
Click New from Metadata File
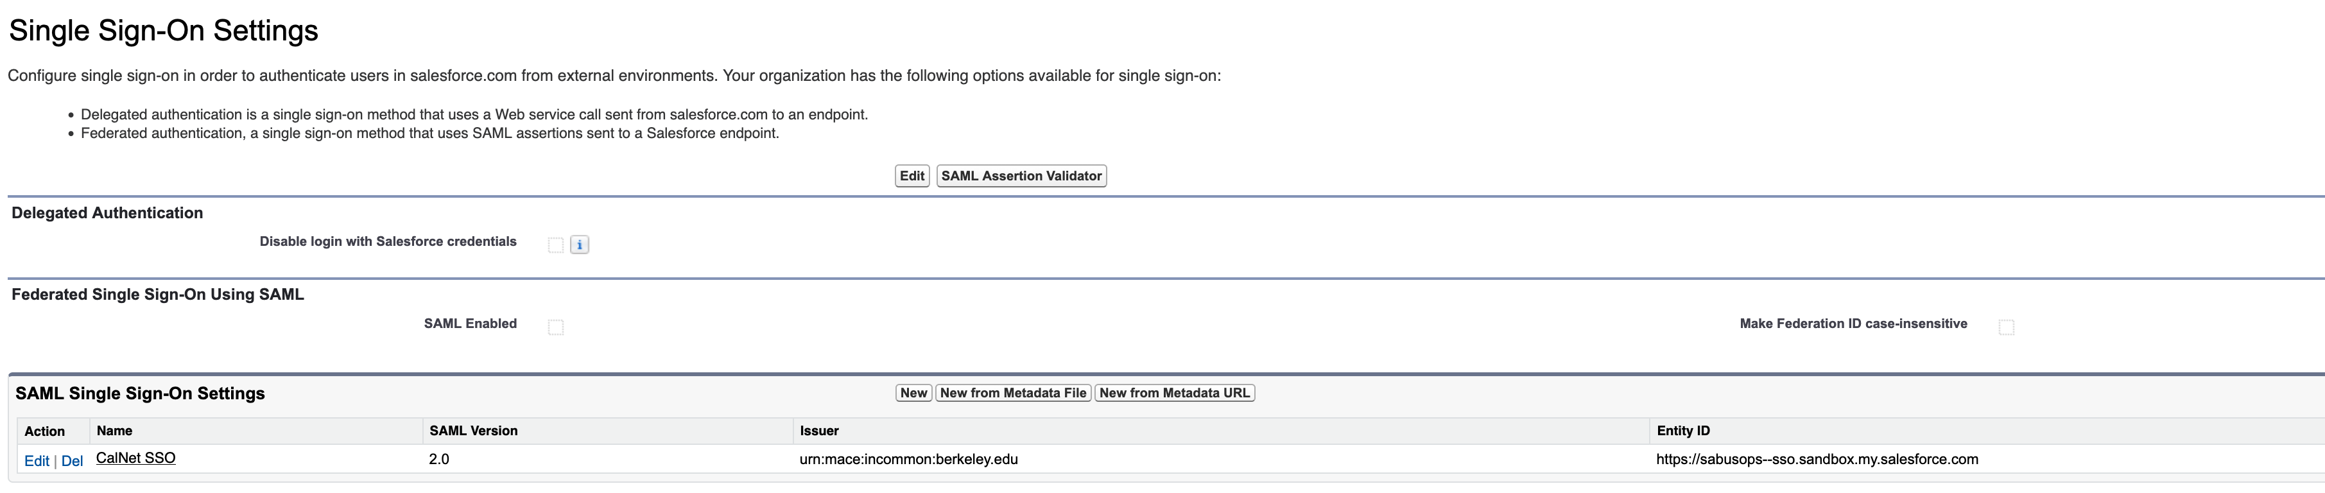1013,392
